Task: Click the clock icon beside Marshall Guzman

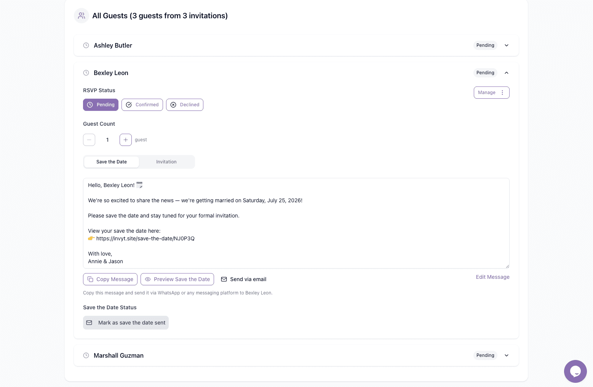Action: tap(86, 355)
